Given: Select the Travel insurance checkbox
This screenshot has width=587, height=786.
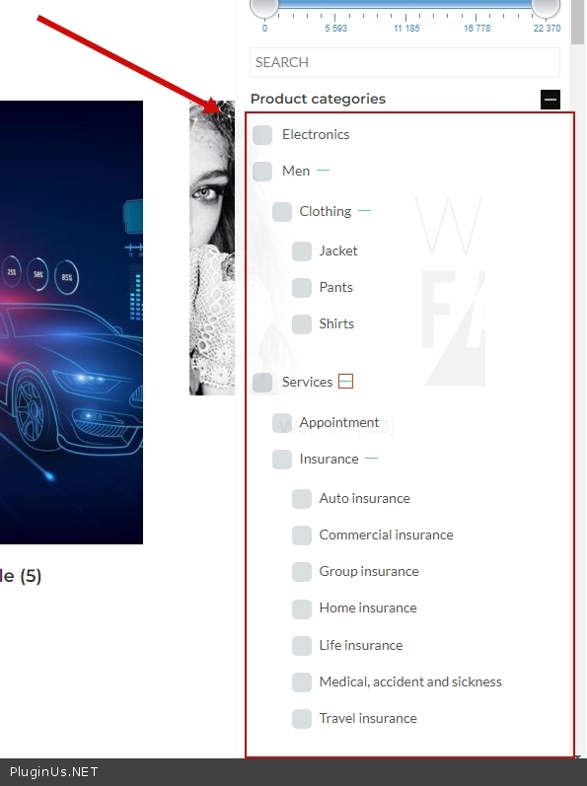Looking at the screenshot, I should [x=302, y=719].
